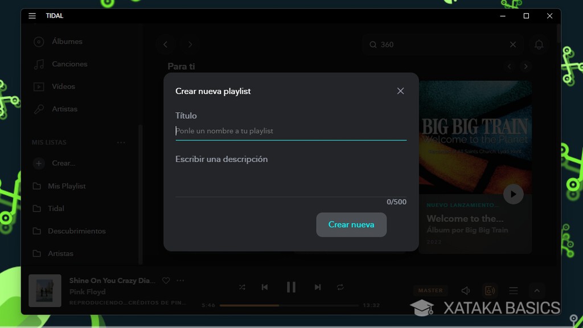Click the Reproduciendo... créditos text in player
Viewport: 583px width, 328px height.
(x=128, y=303)
